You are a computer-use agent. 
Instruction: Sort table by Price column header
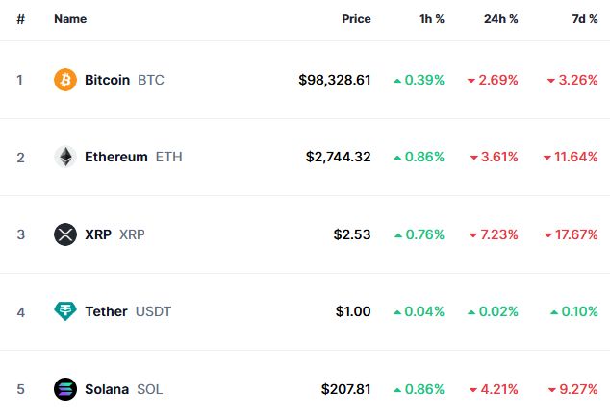click(x=356, y=19)
